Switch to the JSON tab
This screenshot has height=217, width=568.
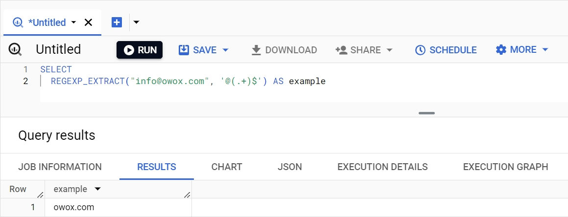point(290,167)
